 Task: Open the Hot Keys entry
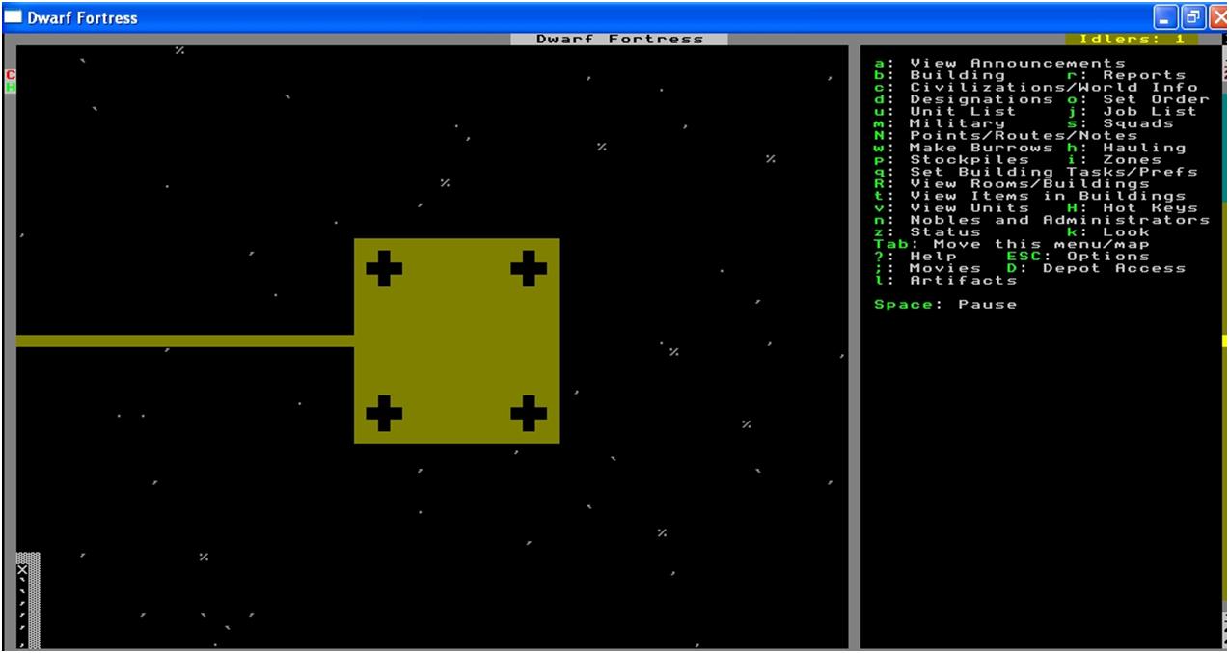coord(1132,208)
